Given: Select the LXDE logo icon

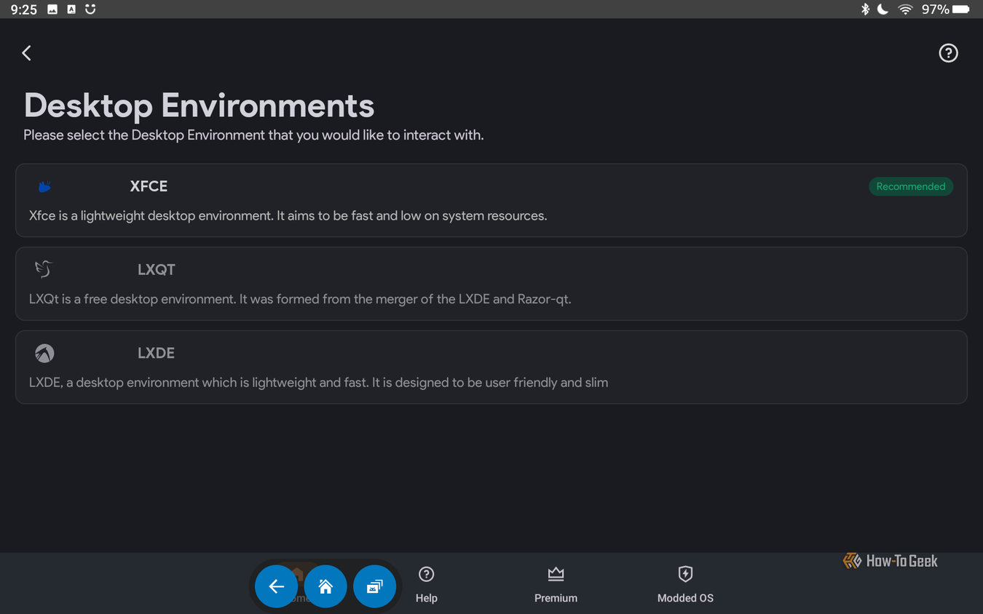Looking at the screenshot, I should tap(44, 353).
